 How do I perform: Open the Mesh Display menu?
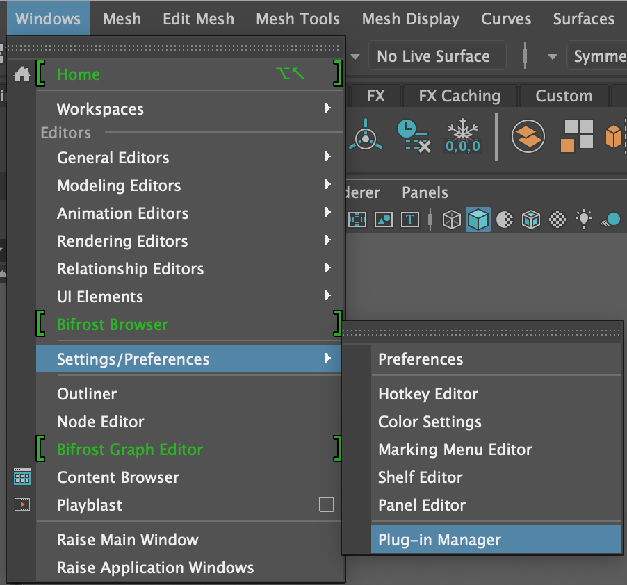pos(411,19)
